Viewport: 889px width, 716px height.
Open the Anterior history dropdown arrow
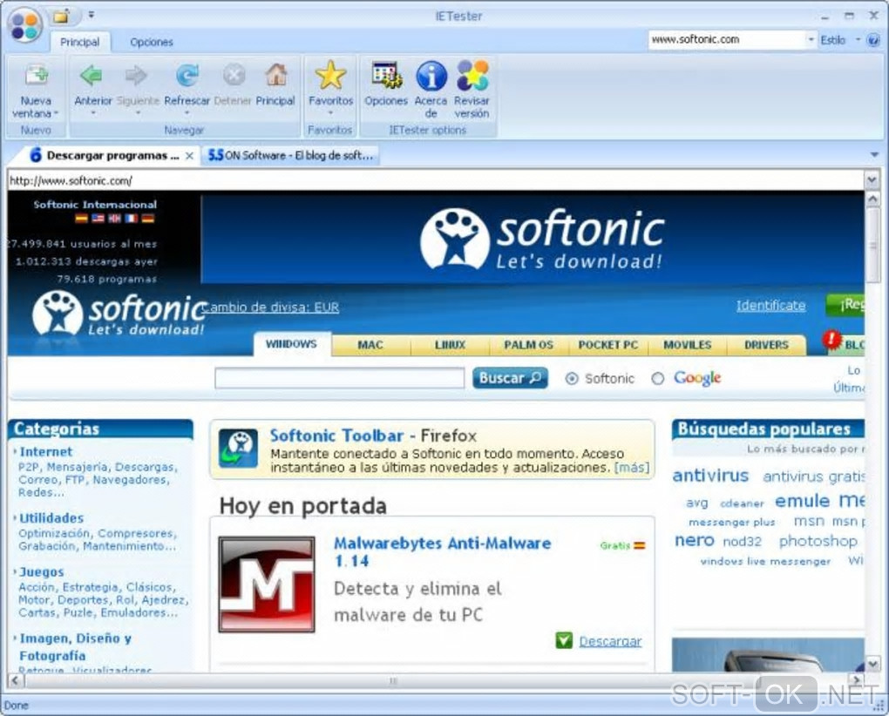click(x=93, y=113)
